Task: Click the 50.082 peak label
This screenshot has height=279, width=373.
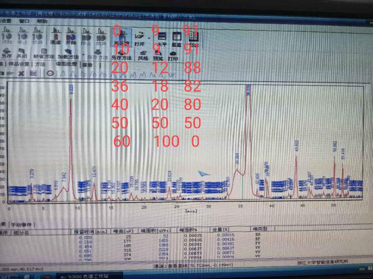Action: [335, 147]
